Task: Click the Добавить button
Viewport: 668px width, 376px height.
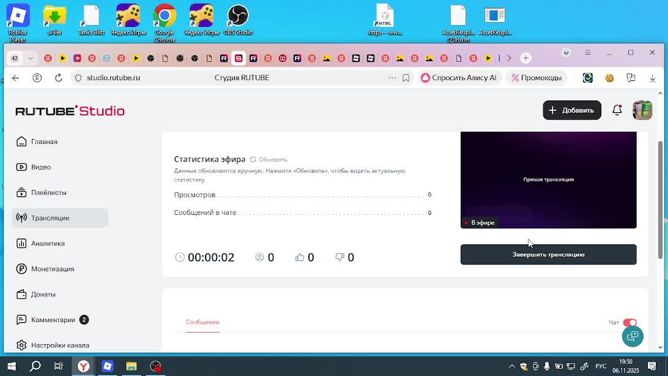Action: pos(572,110)
